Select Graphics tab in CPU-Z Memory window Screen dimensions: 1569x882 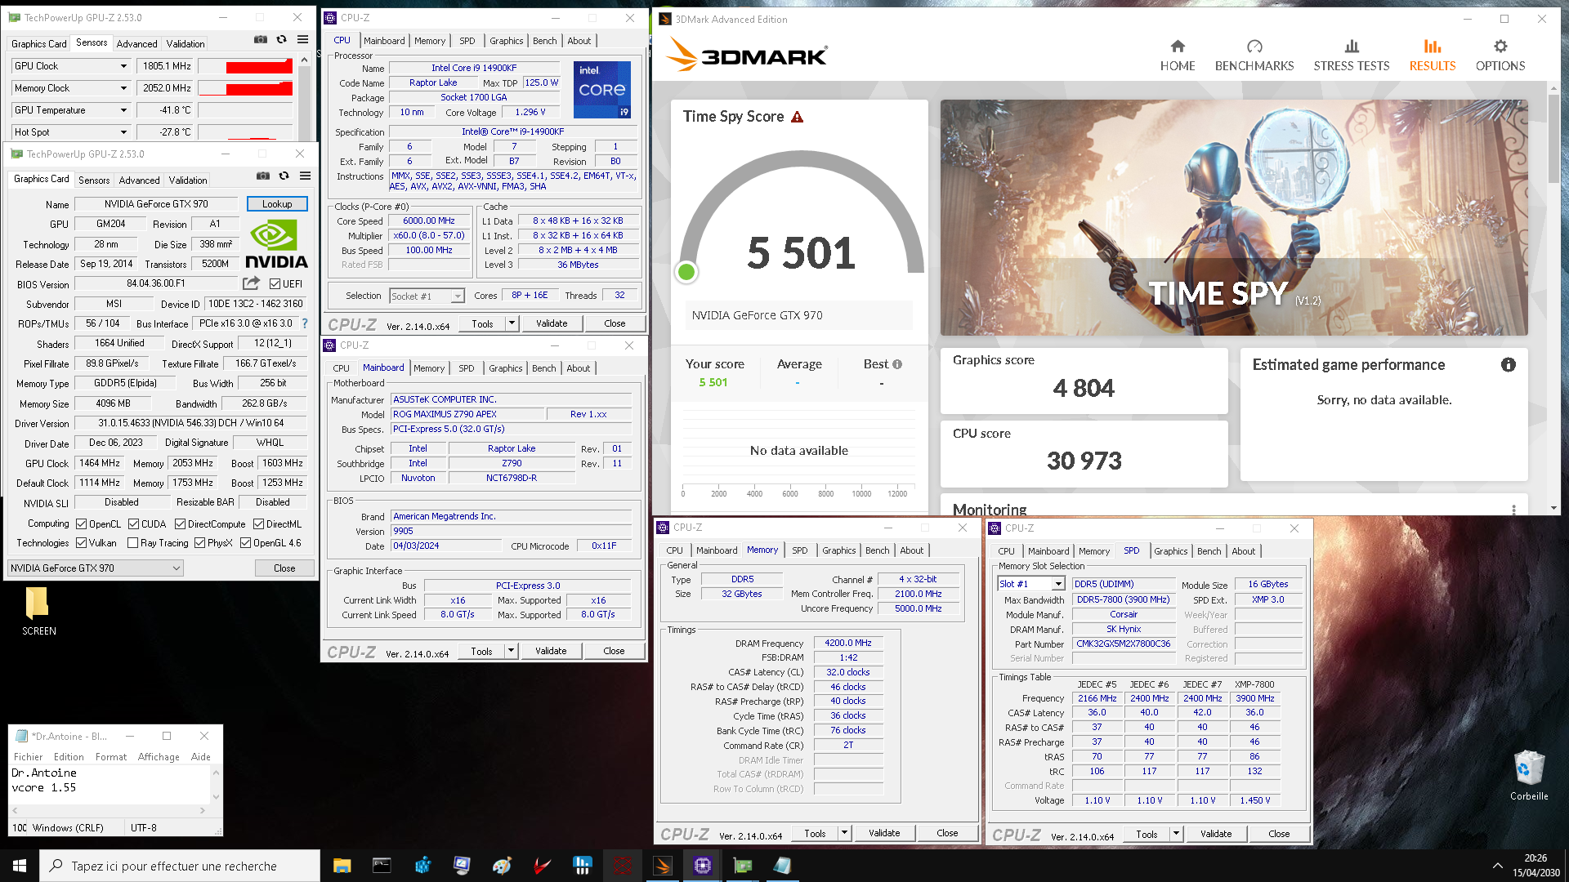click(x=838, y=550)
